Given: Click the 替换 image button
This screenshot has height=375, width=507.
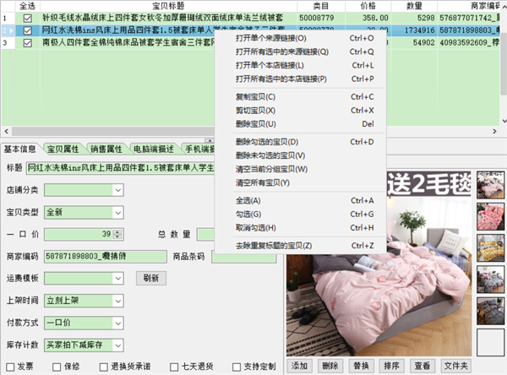Looking at the screenshot, I should click(361, 366).
